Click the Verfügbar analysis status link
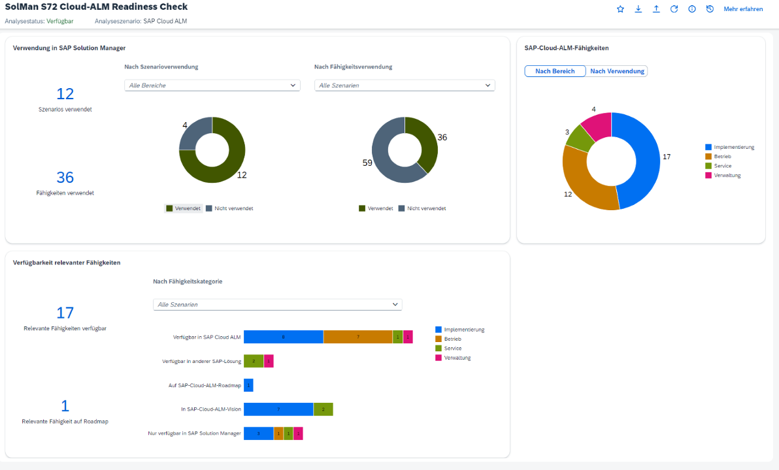Image resolution: width=779 pixels, height=470 pixels. click(x=60, y=21)
